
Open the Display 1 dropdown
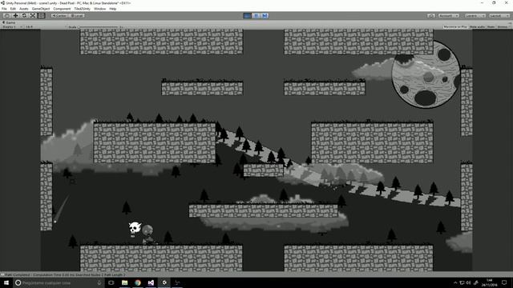13,26
